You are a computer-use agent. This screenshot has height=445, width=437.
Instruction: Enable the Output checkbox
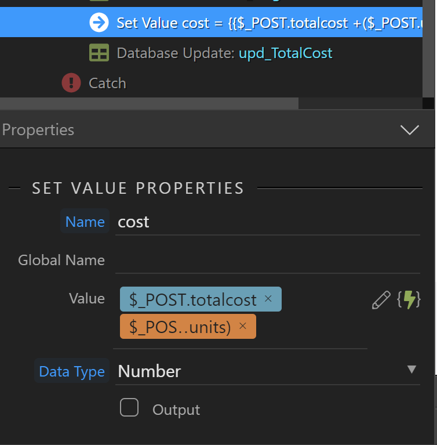pyautogui.click(x=129, y=408)
